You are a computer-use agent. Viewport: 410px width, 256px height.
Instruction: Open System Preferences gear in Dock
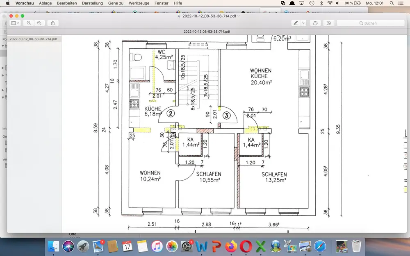click(187, 246)
